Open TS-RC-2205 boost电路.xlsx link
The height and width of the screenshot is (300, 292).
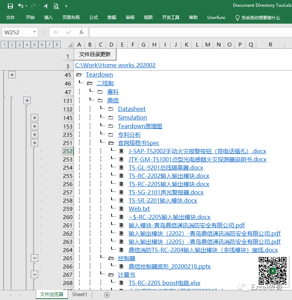point(164,283)
